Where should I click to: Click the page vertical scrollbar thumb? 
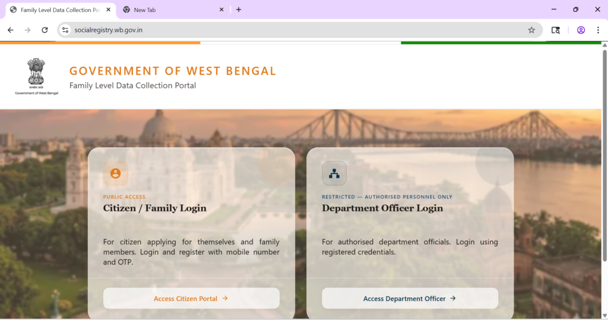(604, 155)
